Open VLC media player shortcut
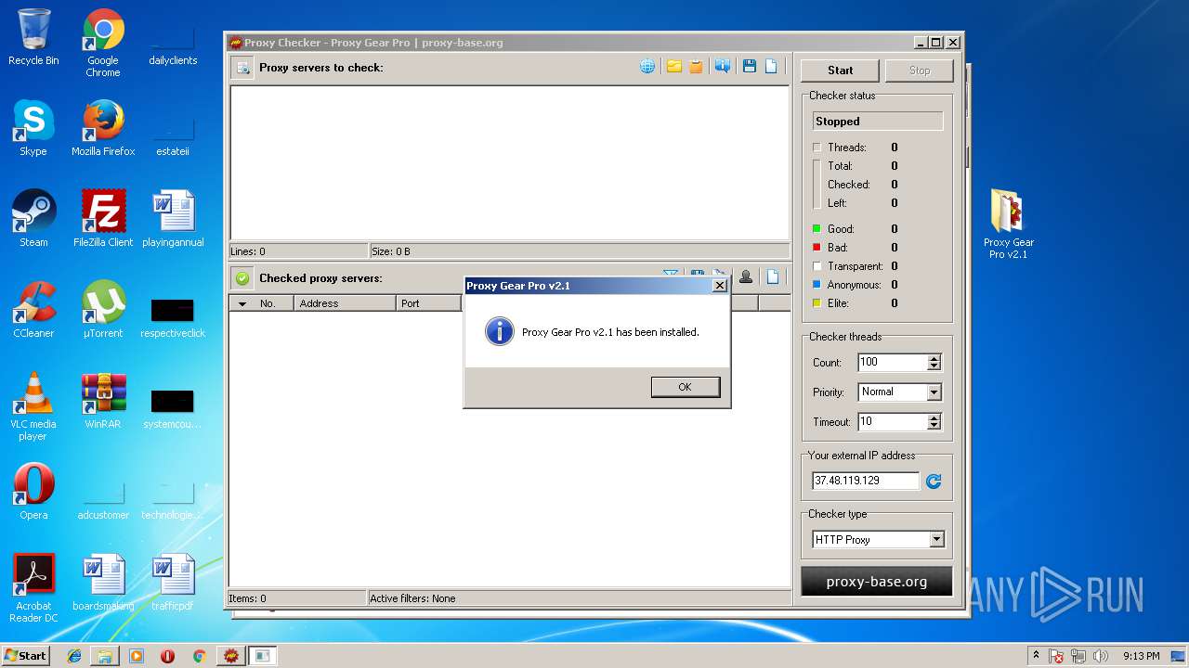 [33, 406]
